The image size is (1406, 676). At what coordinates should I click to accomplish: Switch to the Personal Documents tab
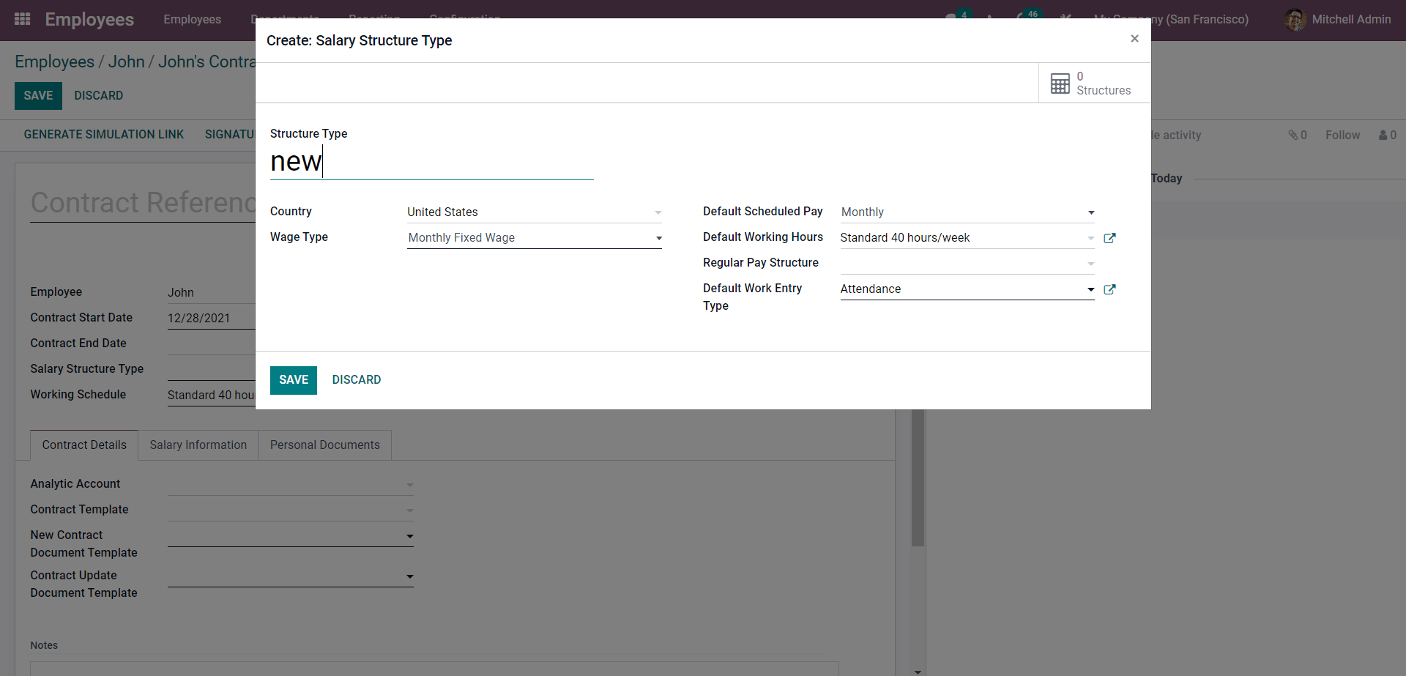[324, 445]
